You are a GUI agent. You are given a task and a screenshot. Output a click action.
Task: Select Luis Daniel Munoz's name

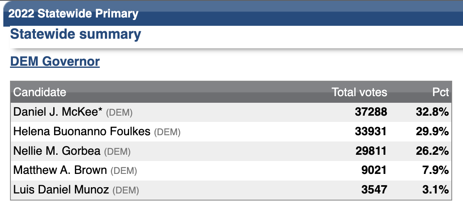tap(61, 190)
